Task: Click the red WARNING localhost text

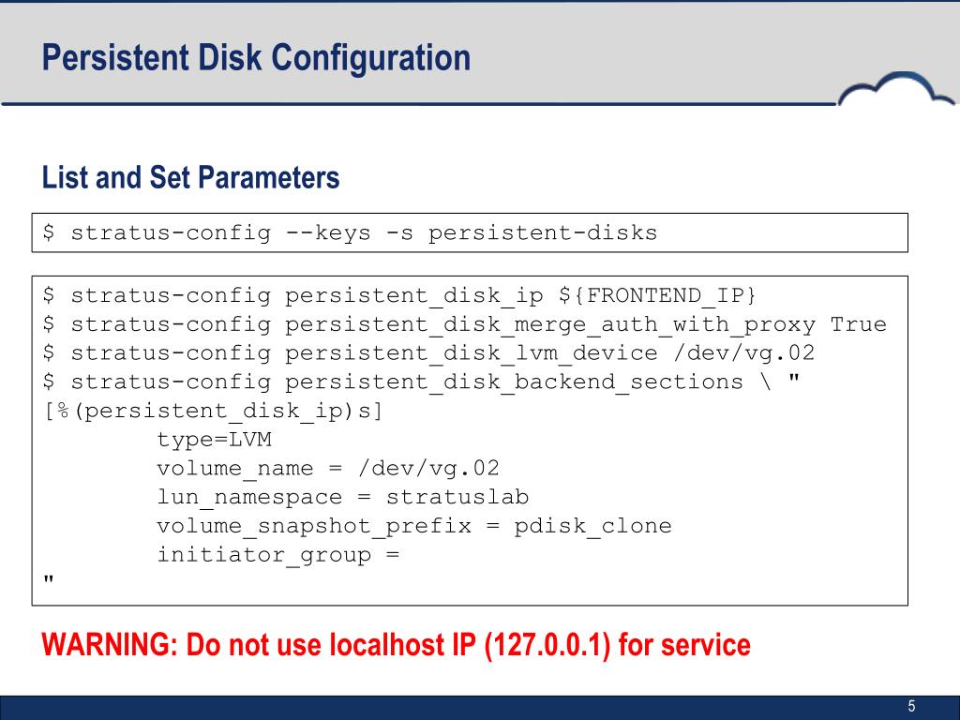Action: click(x=397, y=645)
